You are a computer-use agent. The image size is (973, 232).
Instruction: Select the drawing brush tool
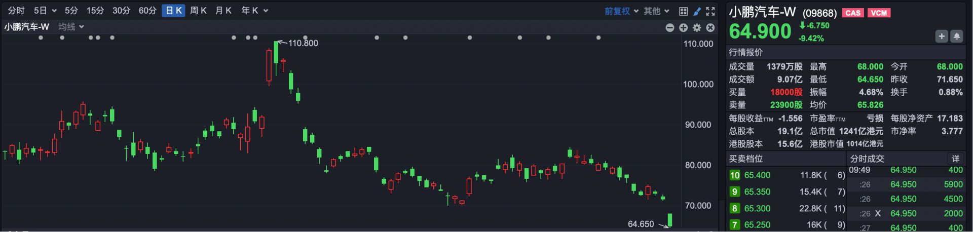tap(697, 11)
